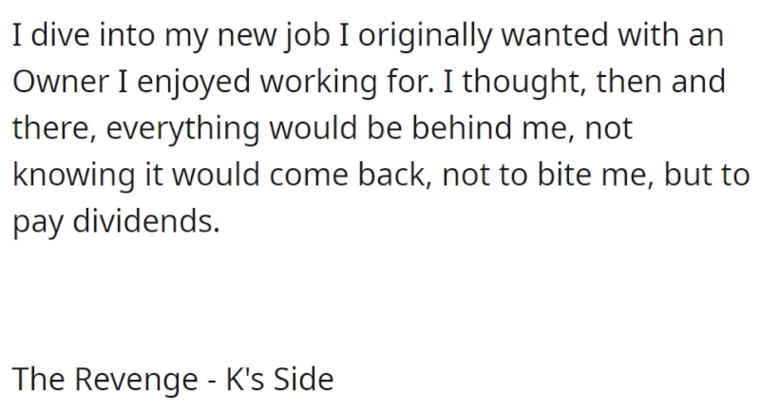Click the word "Revenge" in the heading

click(136, 381)
